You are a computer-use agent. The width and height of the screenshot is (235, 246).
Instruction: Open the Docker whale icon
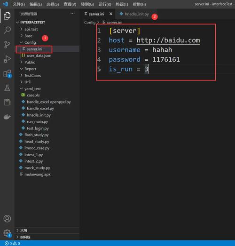(7, 117)
